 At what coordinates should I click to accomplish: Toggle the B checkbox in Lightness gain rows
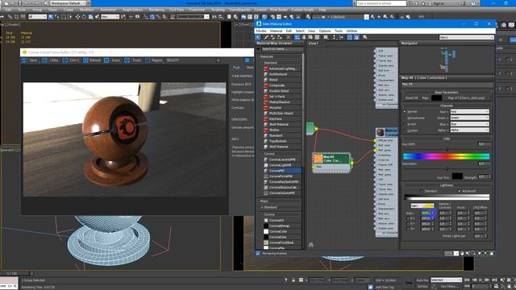pos(409,229)
